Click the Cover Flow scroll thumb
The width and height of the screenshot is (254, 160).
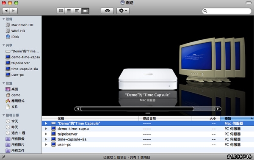point(137,109)
